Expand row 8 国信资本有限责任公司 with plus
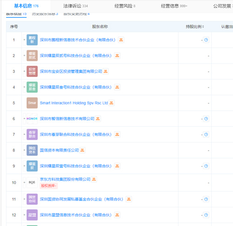This screenshot has height=226, width=233. (24, 150)
